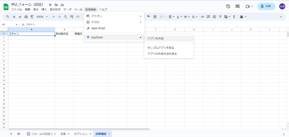
Task: Insert a link
Action: [203, 17]
